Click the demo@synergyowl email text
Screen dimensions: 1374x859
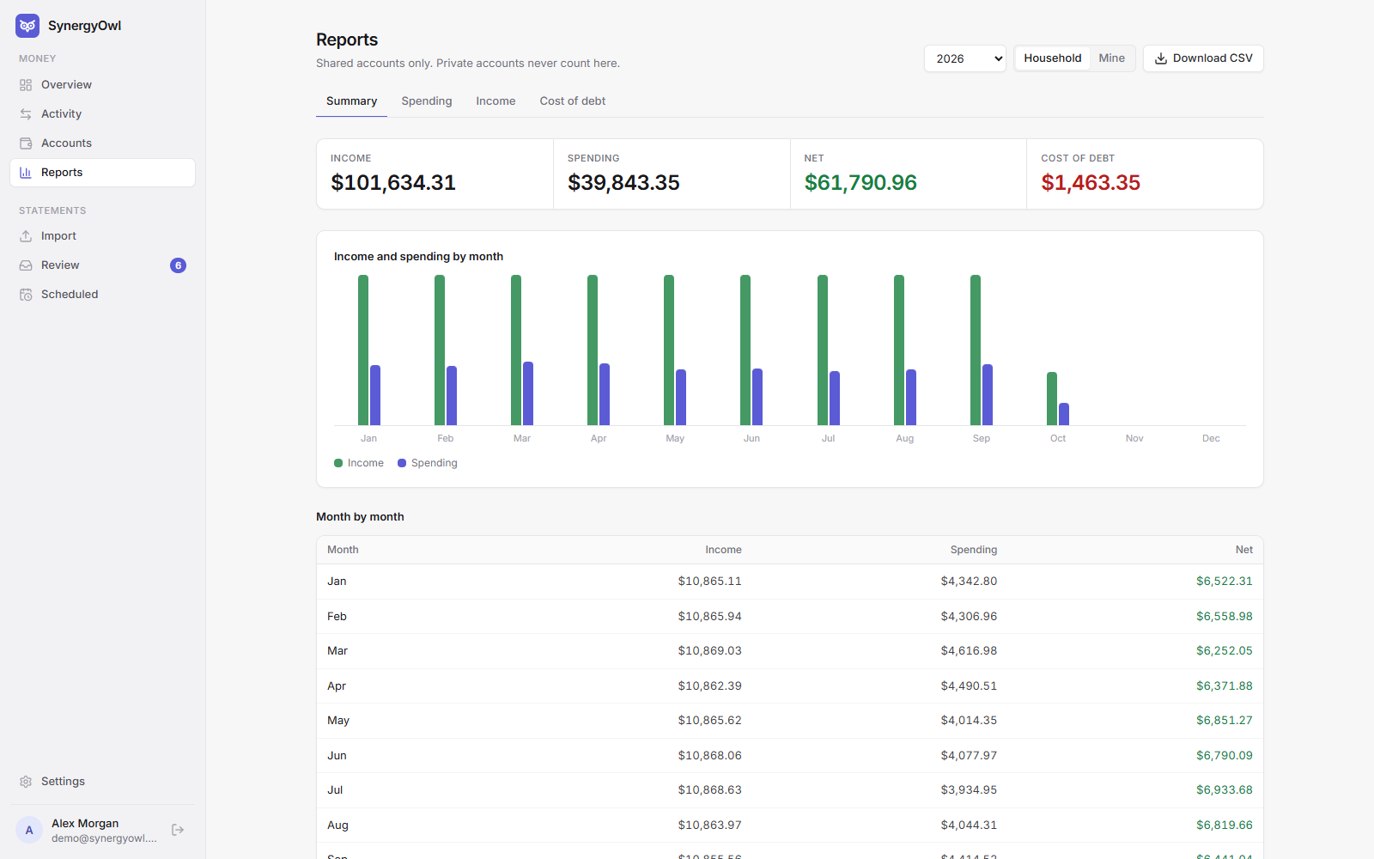104,838
